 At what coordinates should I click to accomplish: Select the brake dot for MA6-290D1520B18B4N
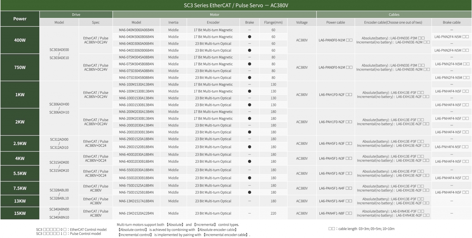click(250, 147)
